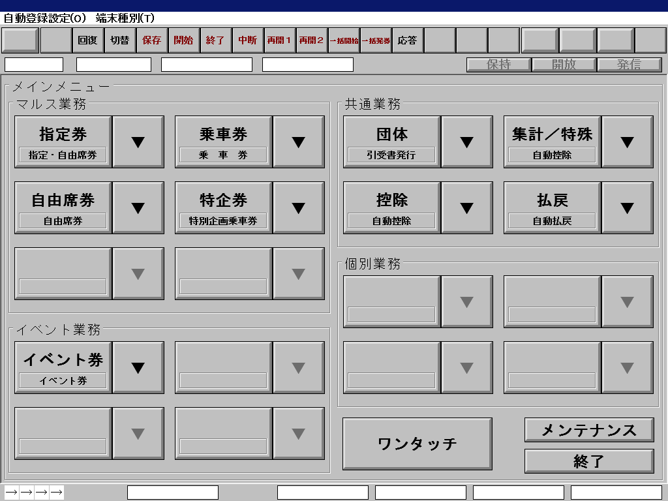This screenshot has height=501, width=668.
Task: Click the red 終了 button in the toolbar
Action: (215, 40)
